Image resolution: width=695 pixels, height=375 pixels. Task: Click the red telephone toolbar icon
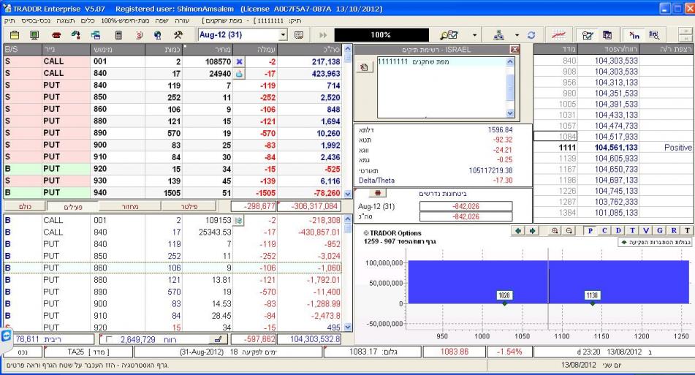pos(57,34)
